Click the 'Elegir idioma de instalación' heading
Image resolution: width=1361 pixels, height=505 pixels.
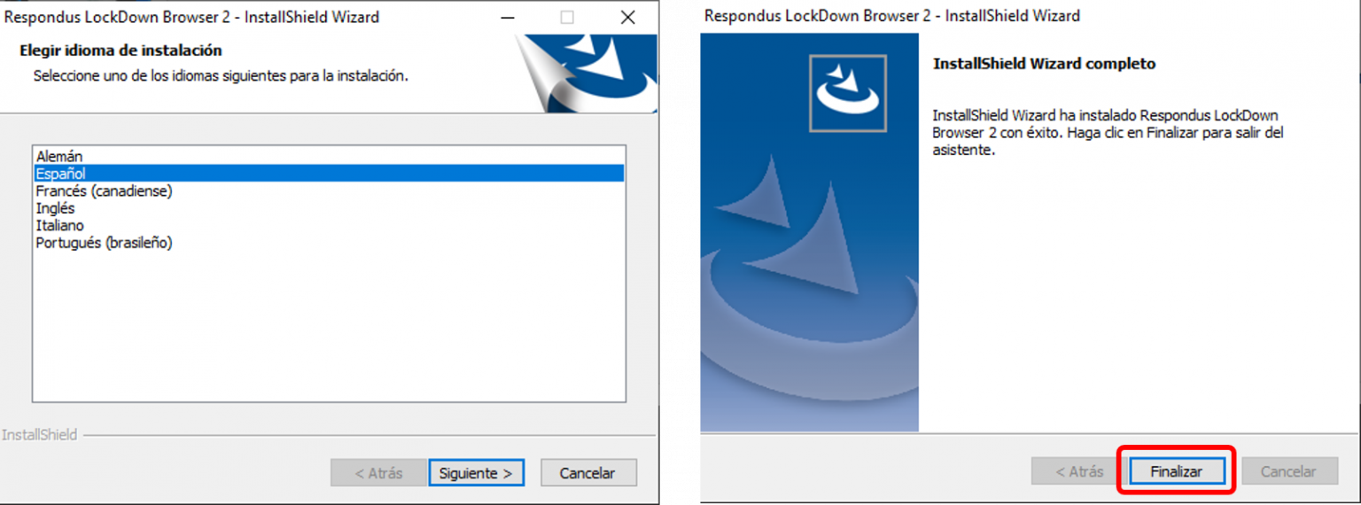pos(121,50)
